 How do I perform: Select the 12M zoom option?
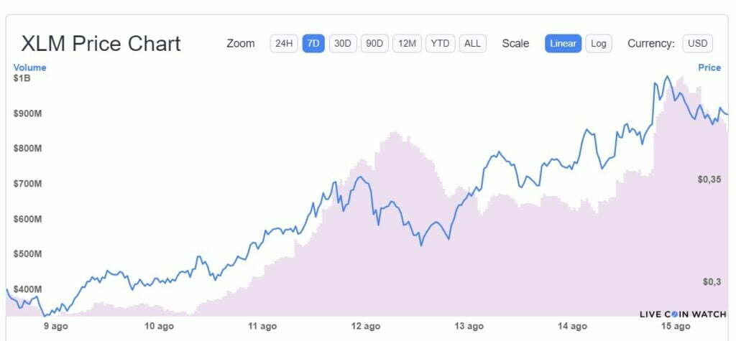[407, 43]
